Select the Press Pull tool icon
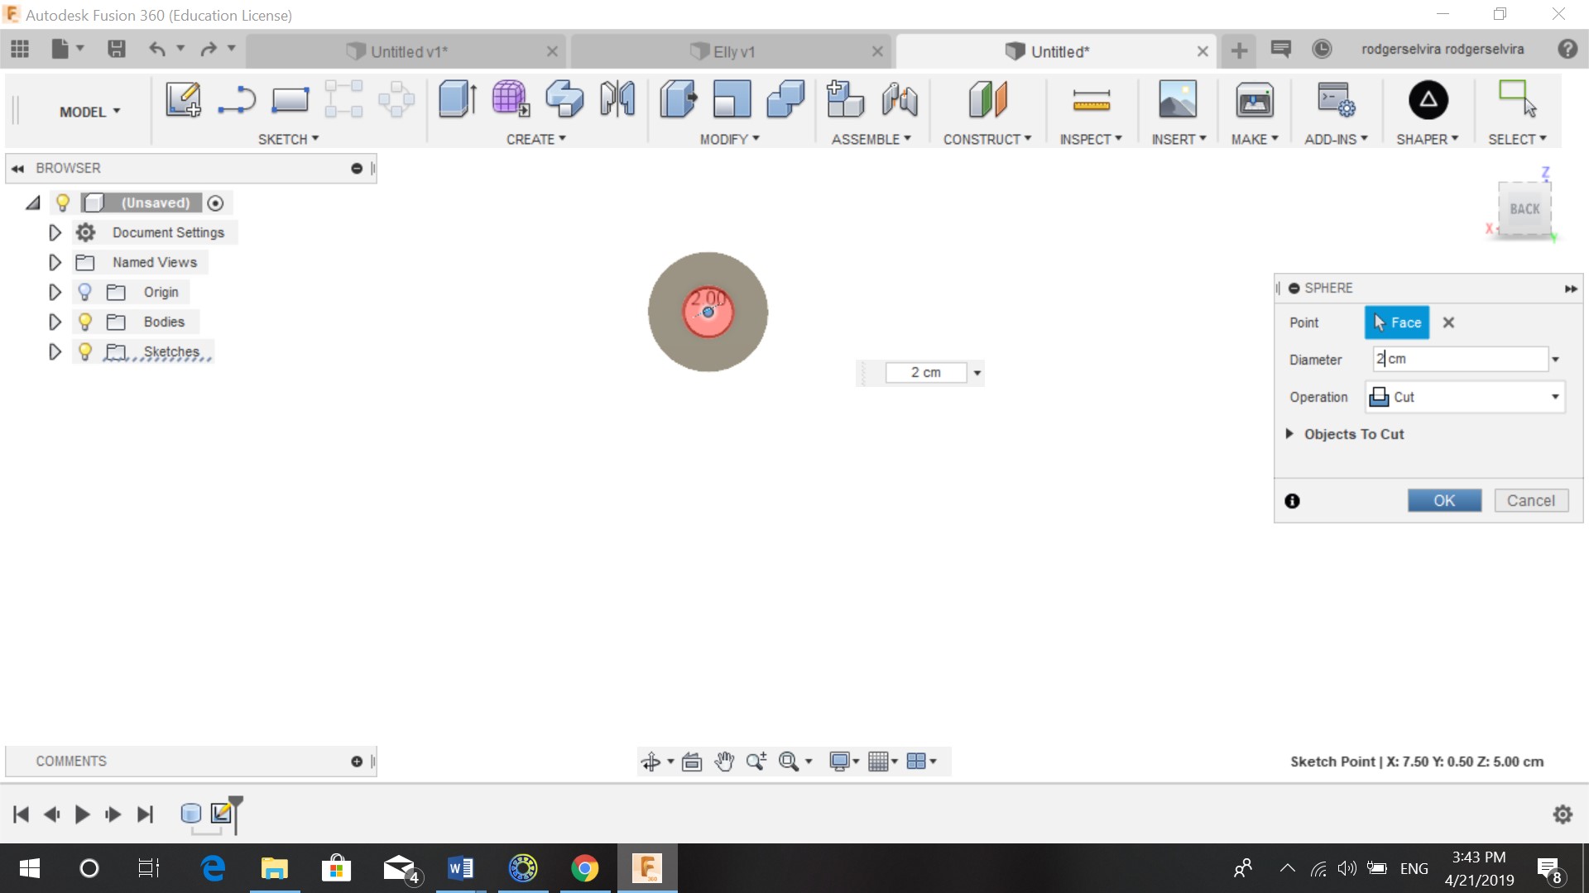Image resolution: width=1589 pixels, height=893 pixels. click(679, 99)
